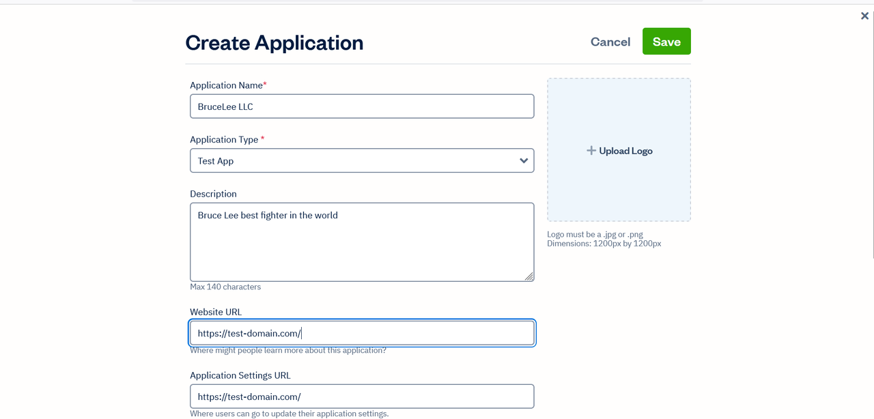Click the green Save button

[666, 42]
